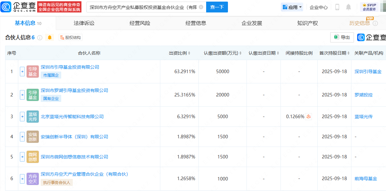This screenshot has width=386, height=191.
Task: Click the 0.1266% indirect holding value
Action: [295, 117]
